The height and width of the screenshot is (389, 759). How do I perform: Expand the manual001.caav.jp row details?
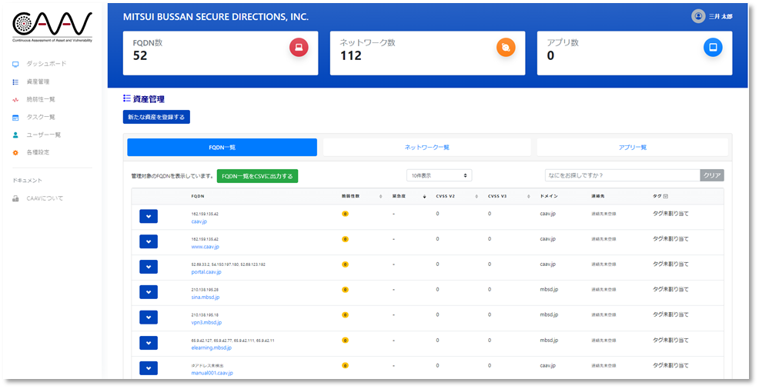click(149, 367)
